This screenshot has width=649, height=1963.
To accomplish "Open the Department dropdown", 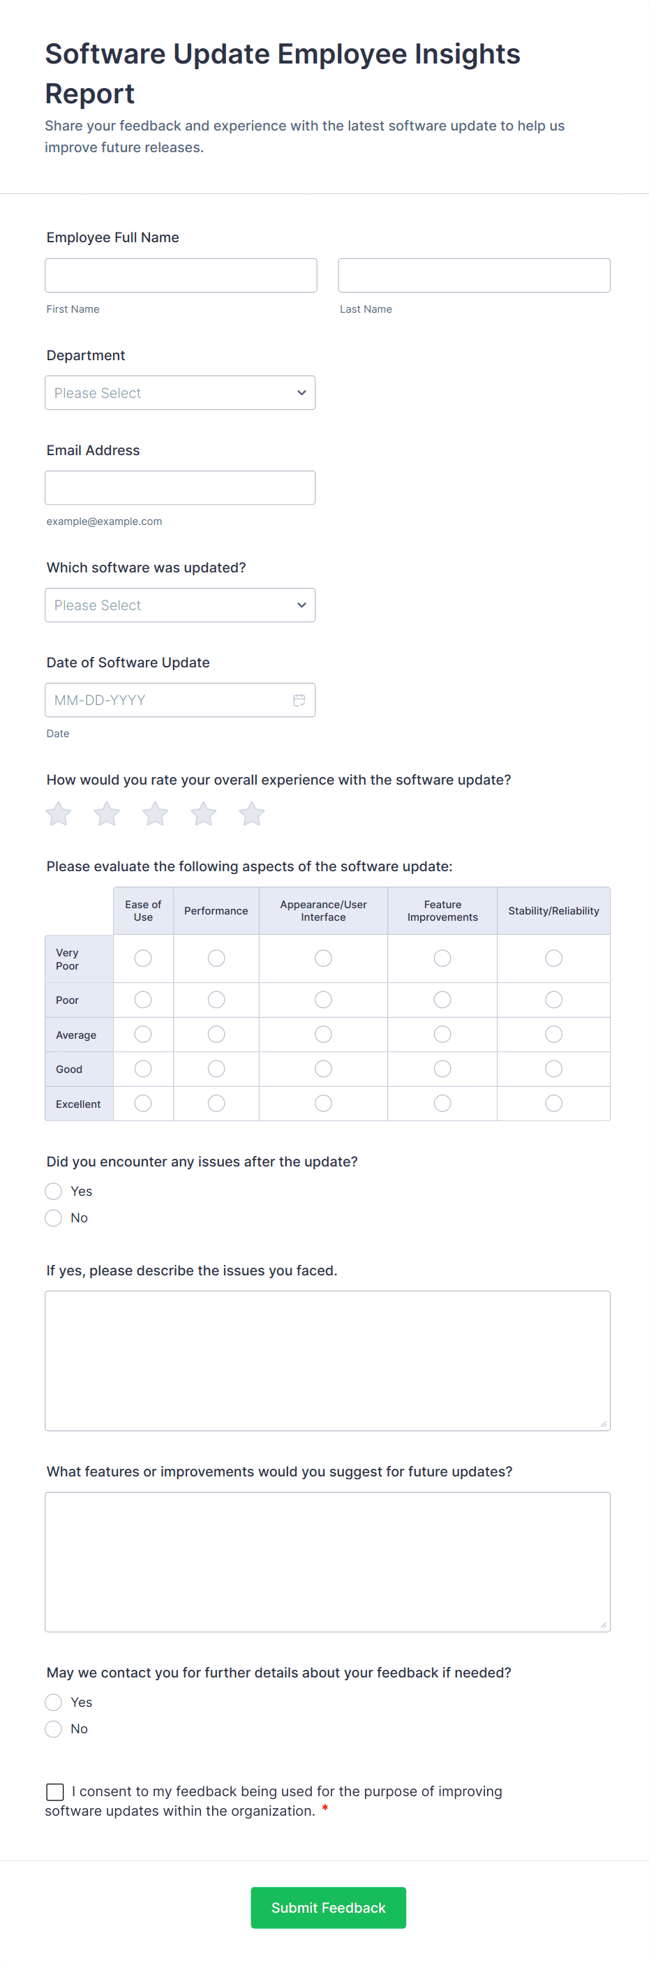I will coord(180,392).
